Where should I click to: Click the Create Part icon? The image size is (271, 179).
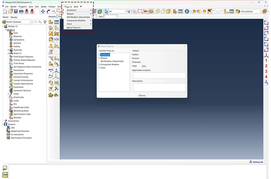[x=51, y=22]
